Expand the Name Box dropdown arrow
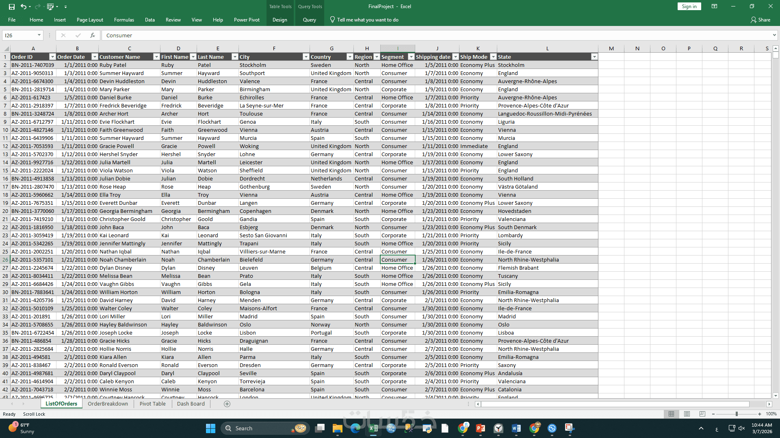The width and height of the screenshot is (780, 438). 39,35
